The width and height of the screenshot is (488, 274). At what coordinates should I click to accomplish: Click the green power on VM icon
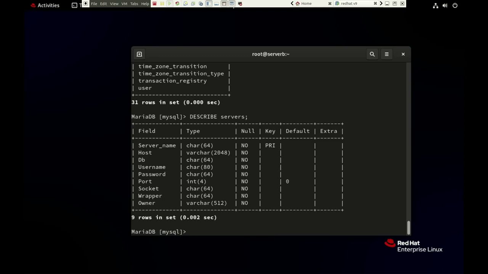(x=170, y=3)
